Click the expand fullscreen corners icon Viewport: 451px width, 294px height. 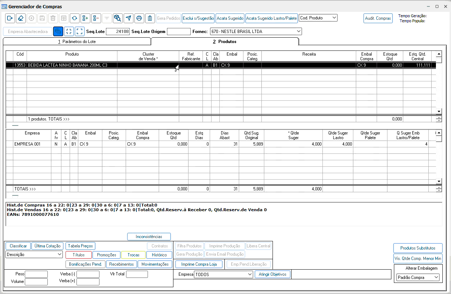click(x=80, y=32)
